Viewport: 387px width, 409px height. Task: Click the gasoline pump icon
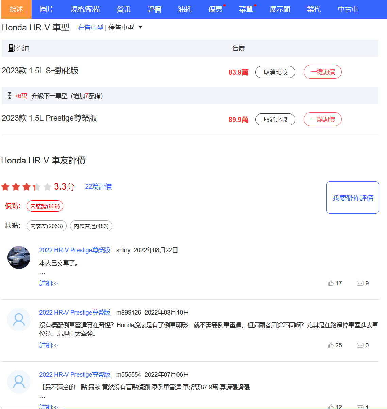point(12,48)
